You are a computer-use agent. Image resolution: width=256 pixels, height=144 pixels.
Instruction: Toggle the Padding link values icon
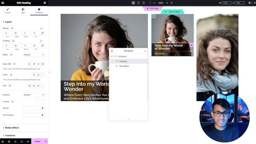[x=42, y=46]
